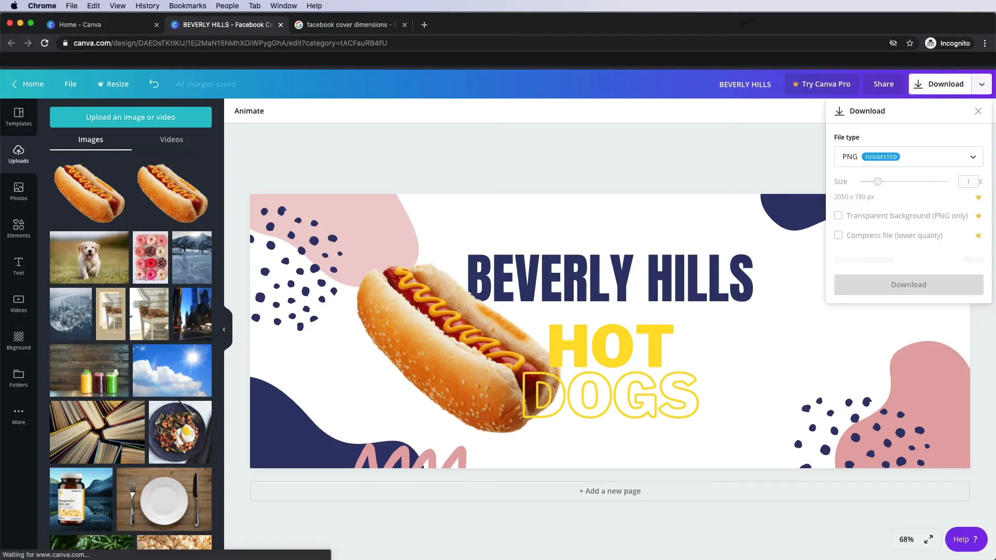Click the size multiplier input field
996x560 pixels.
(x=968, y=181)
